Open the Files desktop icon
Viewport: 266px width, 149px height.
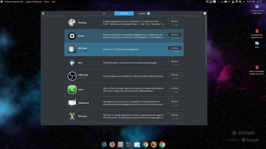(257, 45)
